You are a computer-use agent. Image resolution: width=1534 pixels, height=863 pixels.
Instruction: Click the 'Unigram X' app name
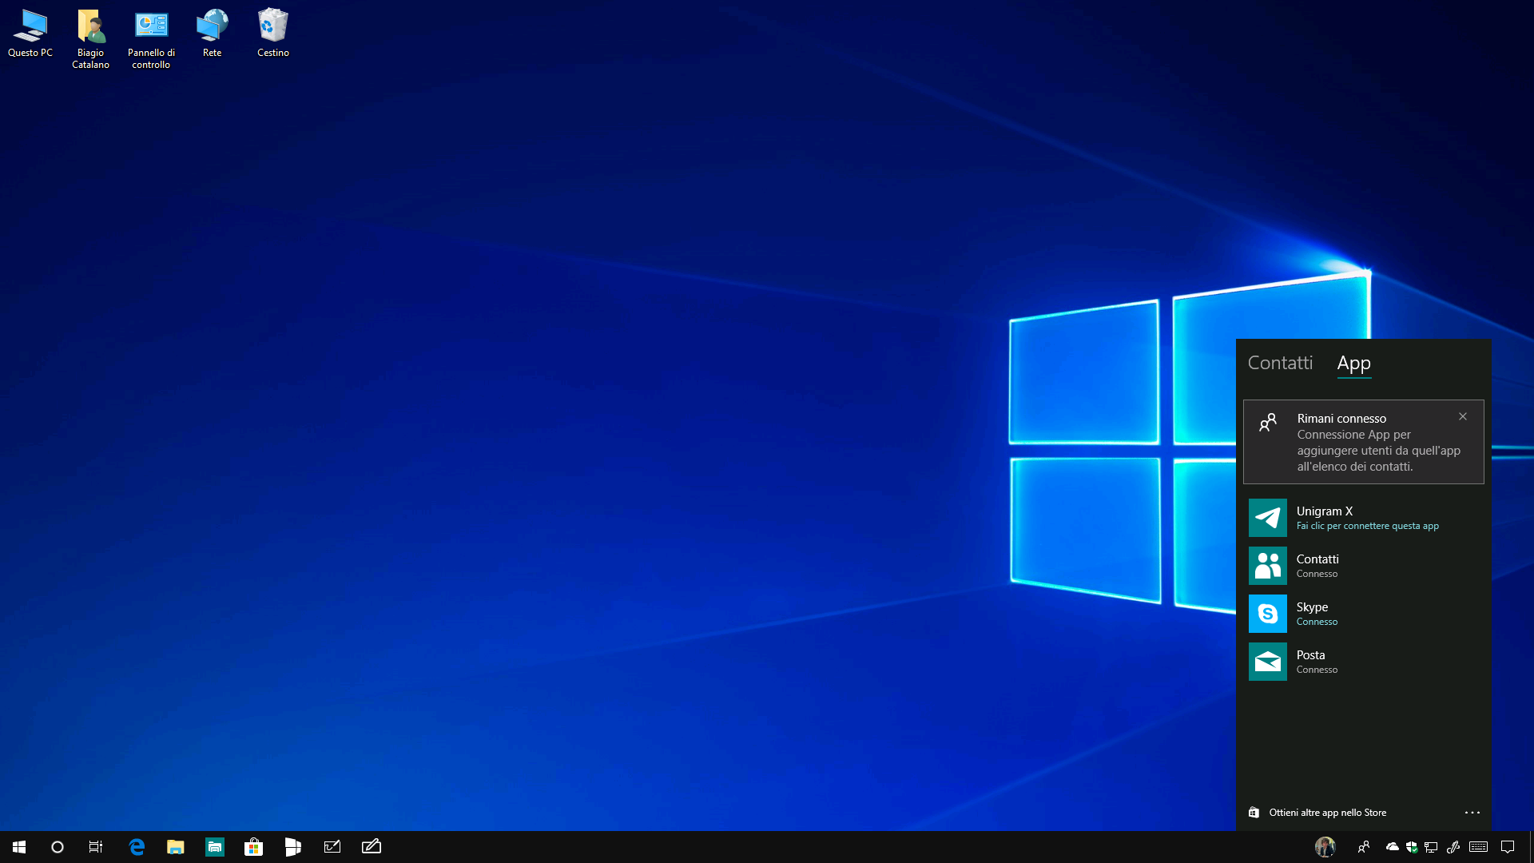pos(1324,511)
